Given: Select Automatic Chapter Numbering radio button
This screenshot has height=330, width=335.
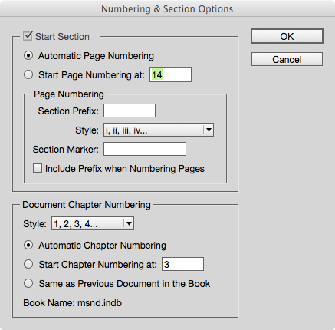Looking at the screenshot, I should [28, 245].
